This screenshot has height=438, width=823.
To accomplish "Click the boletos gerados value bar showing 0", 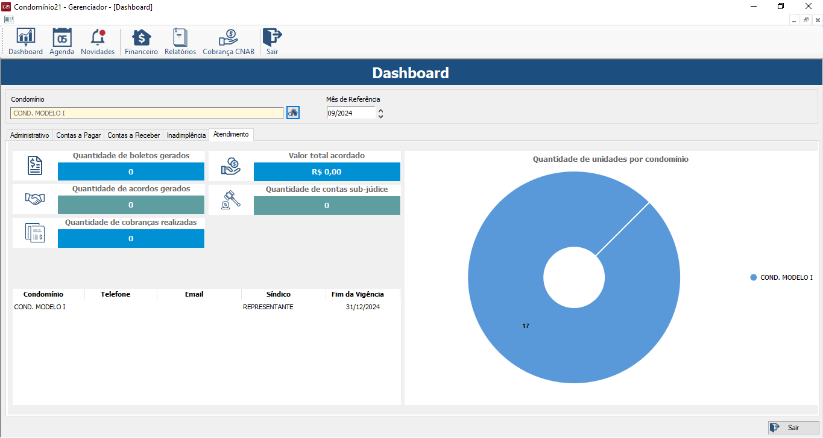I will (131, 171).
